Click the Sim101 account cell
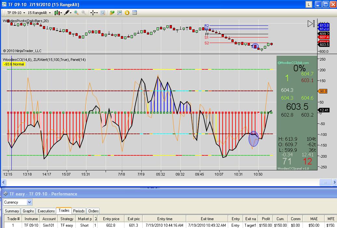 click(48, 225)
